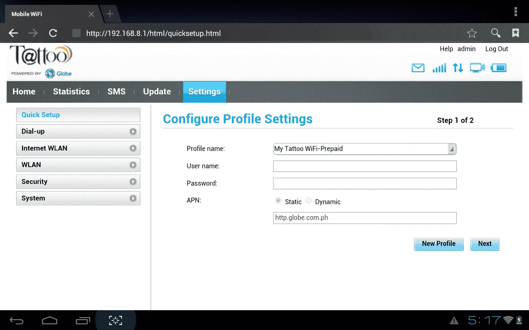Switch to the Update tab
The width and height of the screenshot is (529, 330).
click(157, 92)
